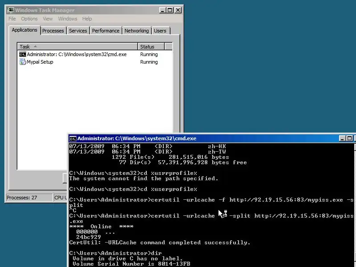The image size is (356, 267).
Task: Click the 'cd %userprofile%' command line
Action: pyautogui.click(x=133, y=189)
